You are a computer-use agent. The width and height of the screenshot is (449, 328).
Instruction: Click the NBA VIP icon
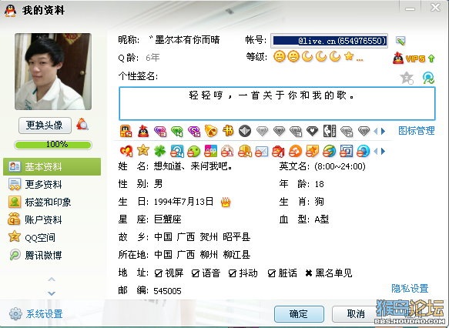coord(330,131)
